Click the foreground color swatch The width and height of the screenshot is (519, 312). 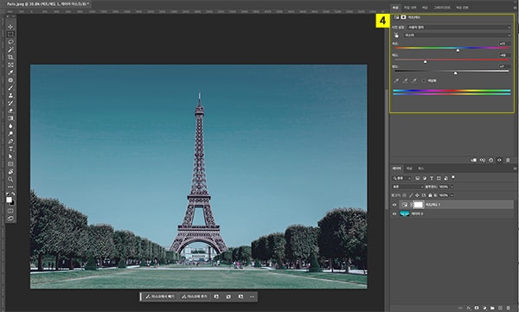(9, 200)
